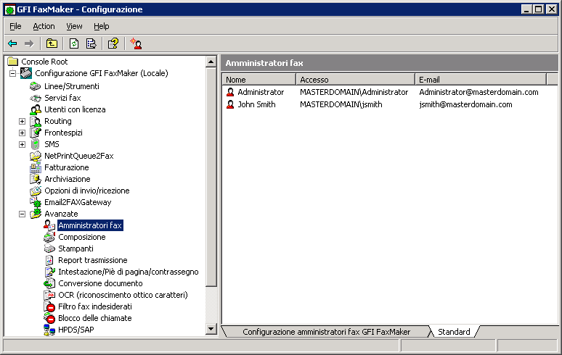This screenshot has height=355, width=562.
Task: Click the Back arrow toolbar icon
Action: click(12, 43)
